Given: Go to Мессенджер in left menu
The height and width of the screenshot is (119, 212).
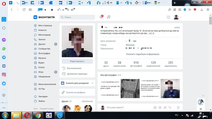Looking at the screenshot, I should [44, 35].
